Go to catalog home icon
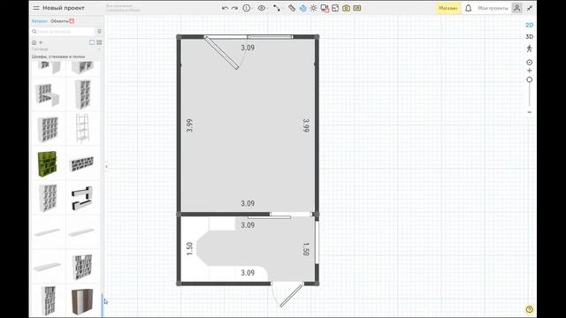This screenshot has height=318, width=566. [34, 42]
